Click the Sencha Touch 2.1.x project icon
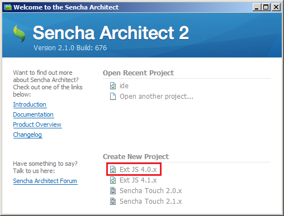The height and width of the screenshot is (216, 284). 113,201
